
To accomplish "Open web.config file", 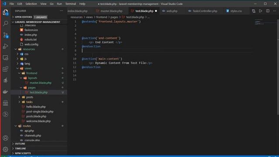I will [x=31, y=44].
